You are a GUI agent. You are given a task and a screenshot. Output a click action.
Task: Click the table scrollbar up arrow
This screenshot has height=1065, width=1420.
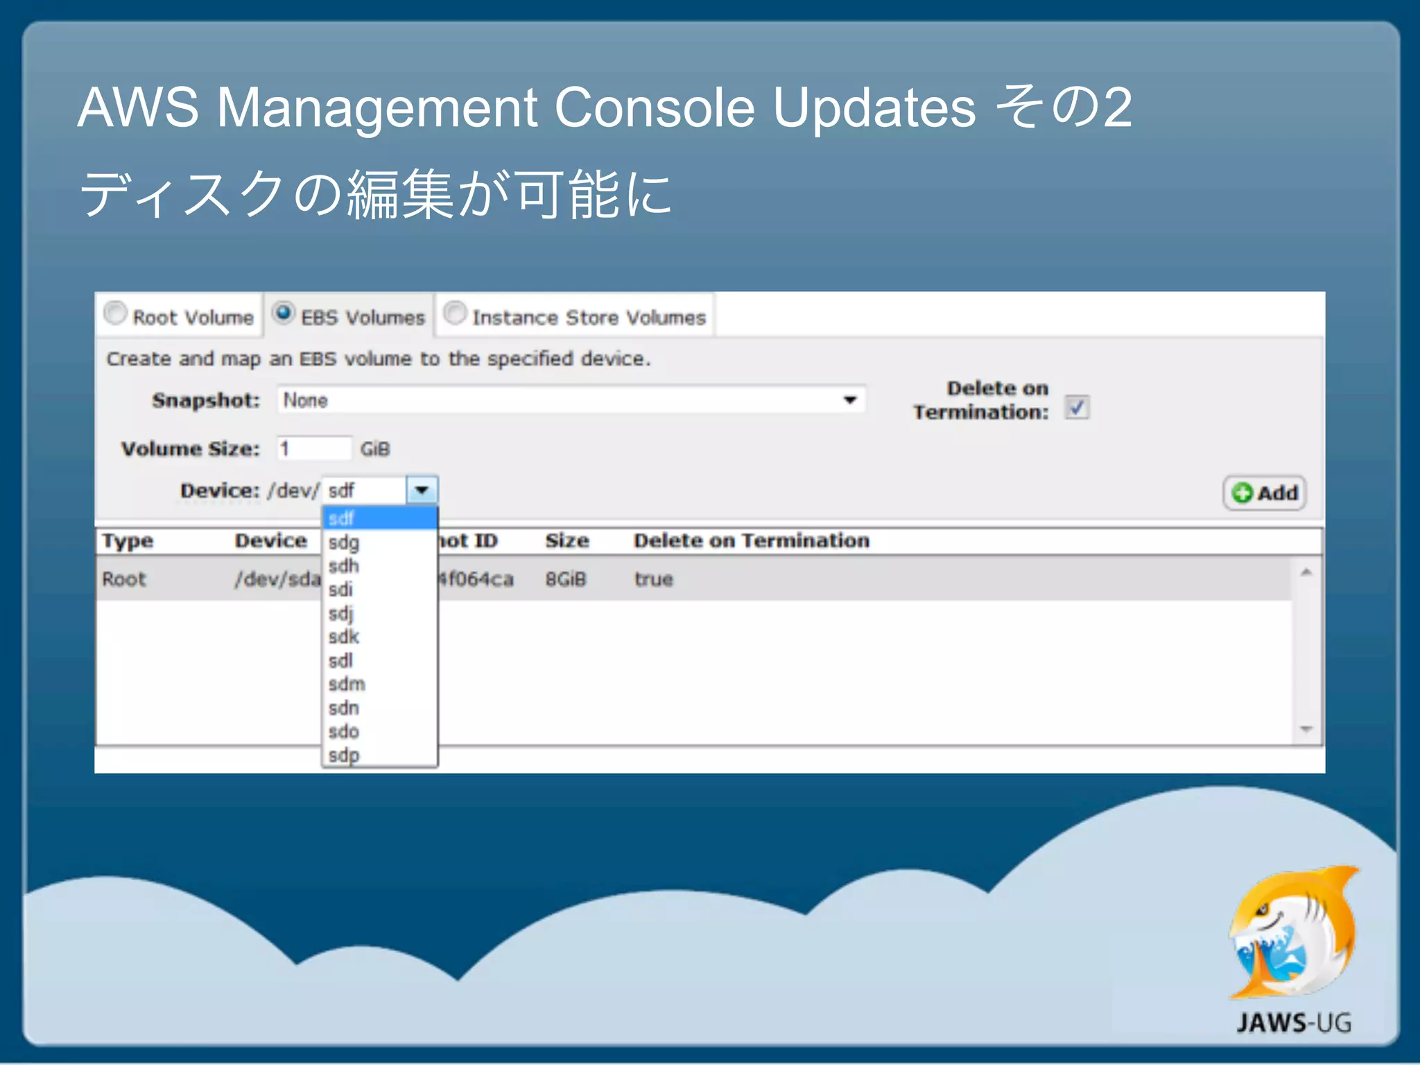1306,572
